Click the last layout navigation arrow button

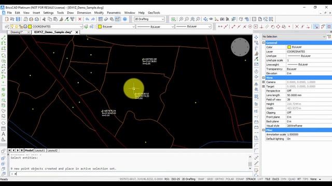[x=22, y=150]
